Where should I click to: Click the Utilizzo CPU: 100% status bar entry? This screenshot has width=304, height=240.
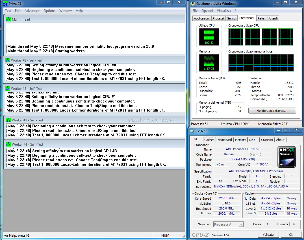(x=238, y=124)
